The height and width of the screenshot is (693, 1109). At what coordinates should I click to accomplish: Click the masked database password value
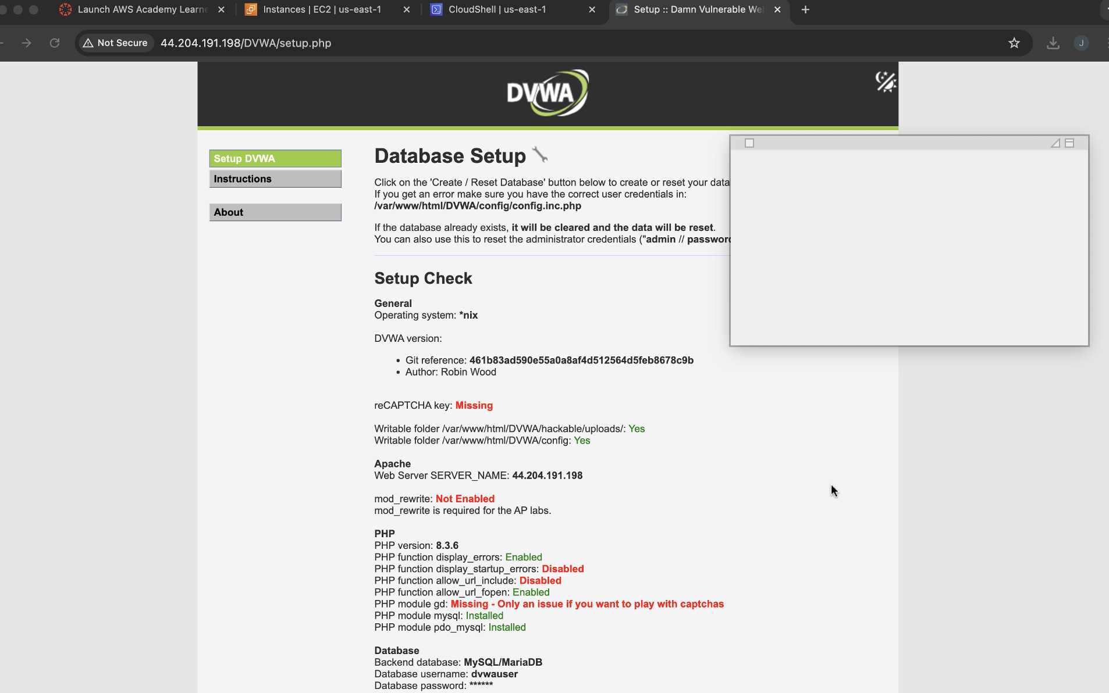point(481,685)
